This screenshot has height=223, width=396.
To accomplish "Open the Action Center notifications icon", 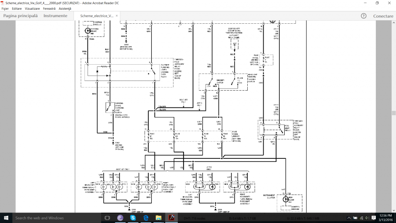I will click(373, 218).
